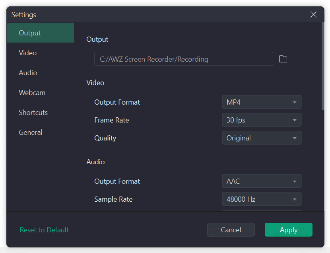This screenshot has height=253, width=330.
Task: Show the Shortcuts settings tab
Action: tap(33, 113)
